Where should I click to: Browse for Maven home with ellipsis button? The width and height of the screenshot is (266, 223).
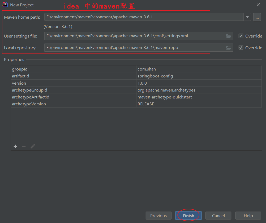[257, 17]
